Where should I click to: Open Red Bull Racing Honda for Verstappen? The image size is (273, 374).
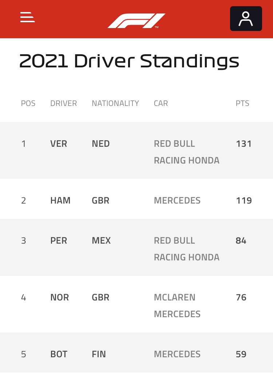pos(187,152)
